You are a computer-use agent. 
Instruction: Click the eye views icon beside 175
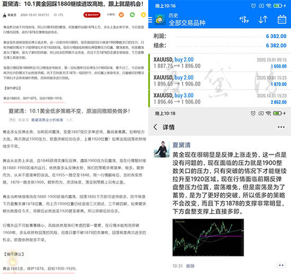55,15
